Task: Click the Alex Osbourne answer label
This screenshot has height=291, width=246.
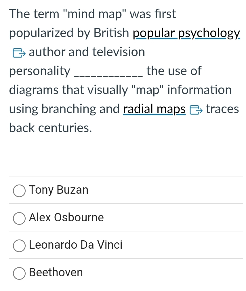Action: click(66, 218)
